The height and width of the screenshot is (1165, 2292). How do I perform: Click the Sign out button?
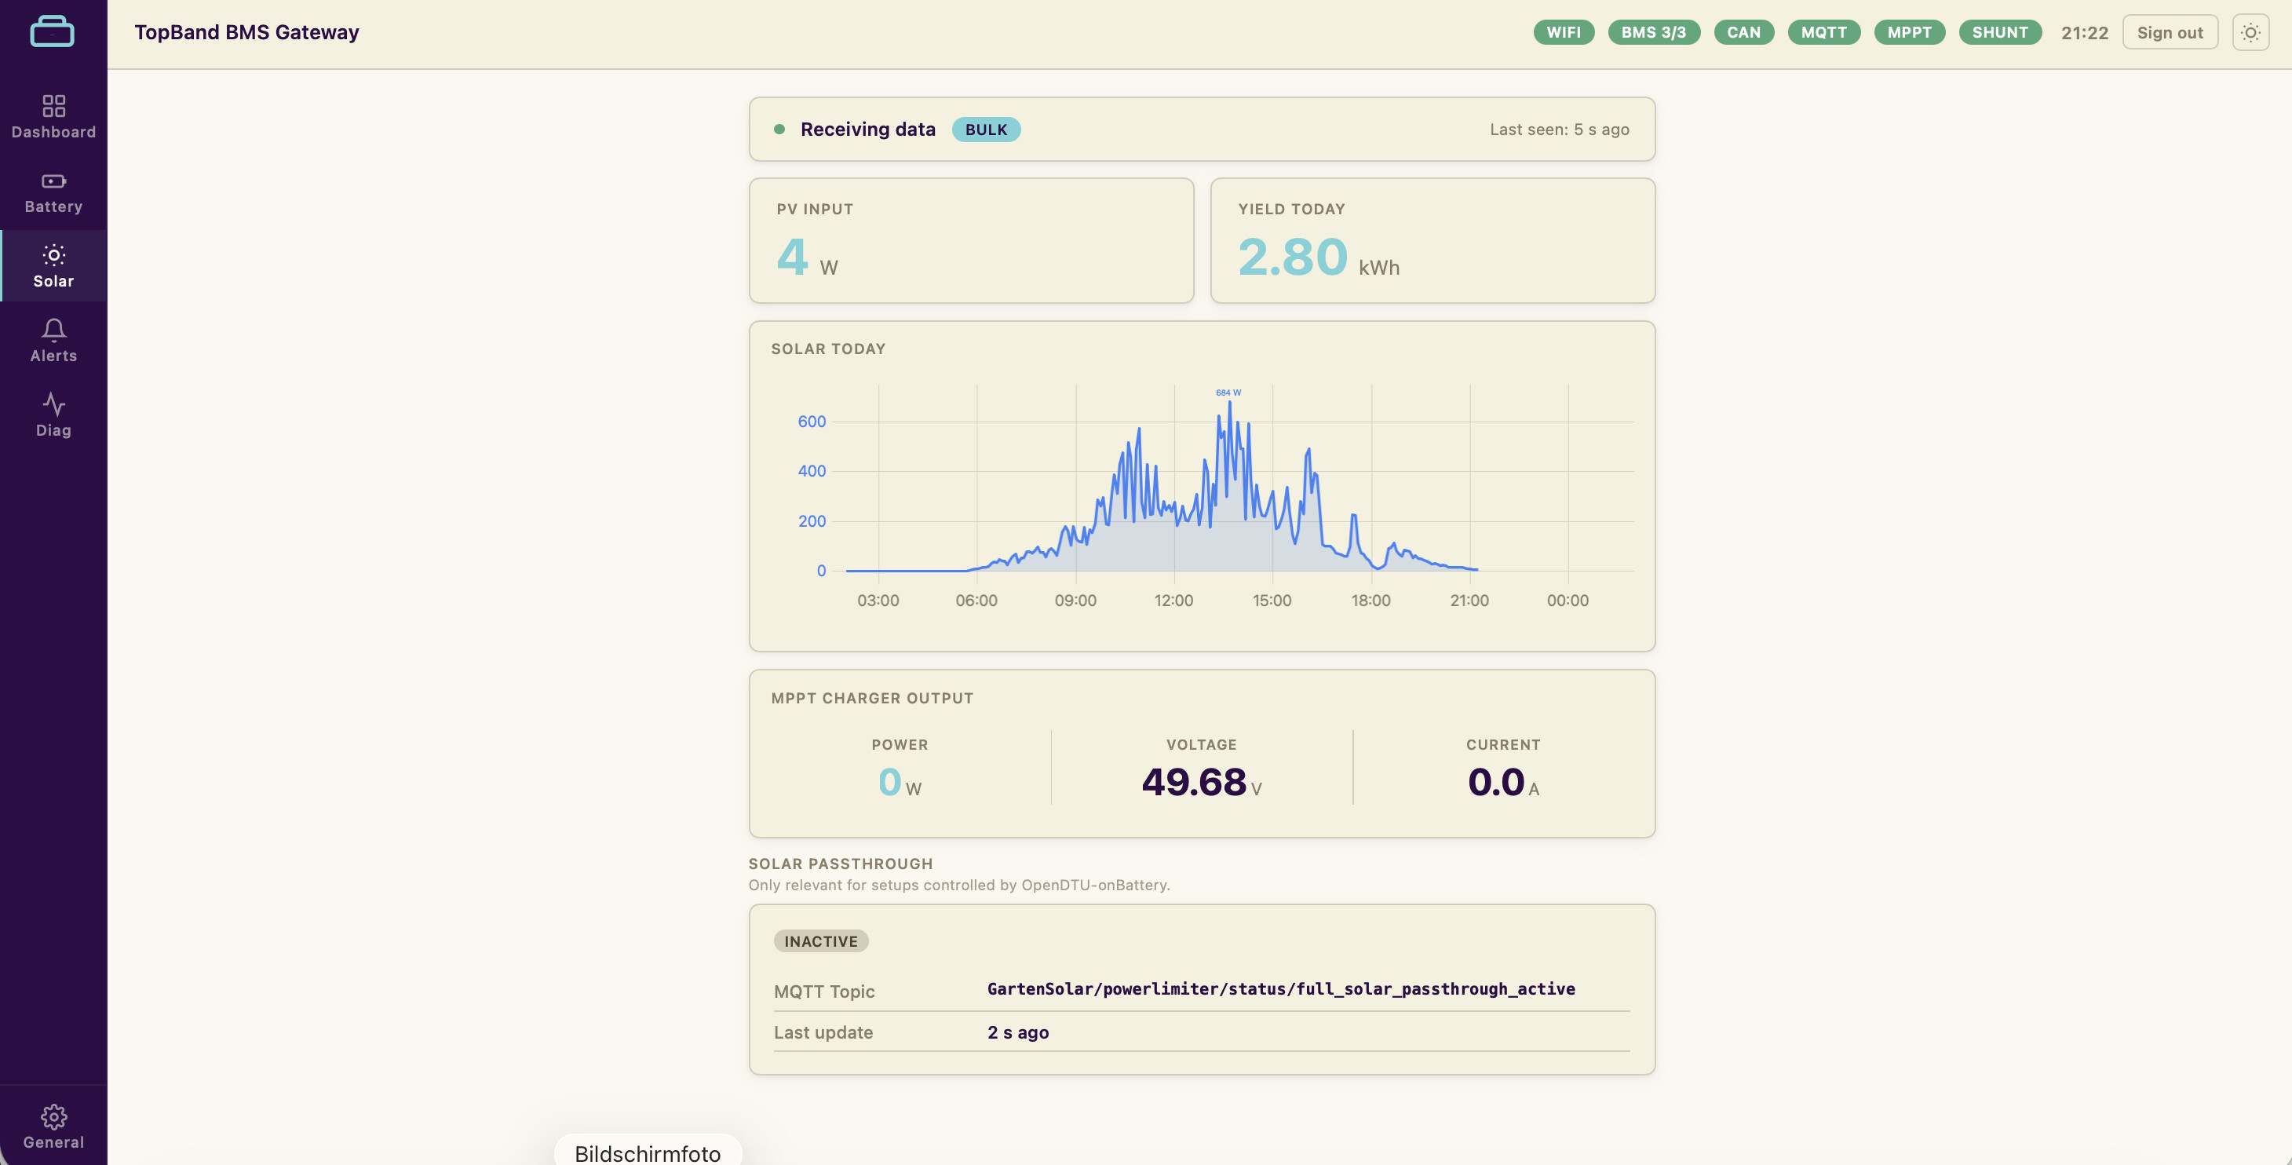(x=2170, y=33)
